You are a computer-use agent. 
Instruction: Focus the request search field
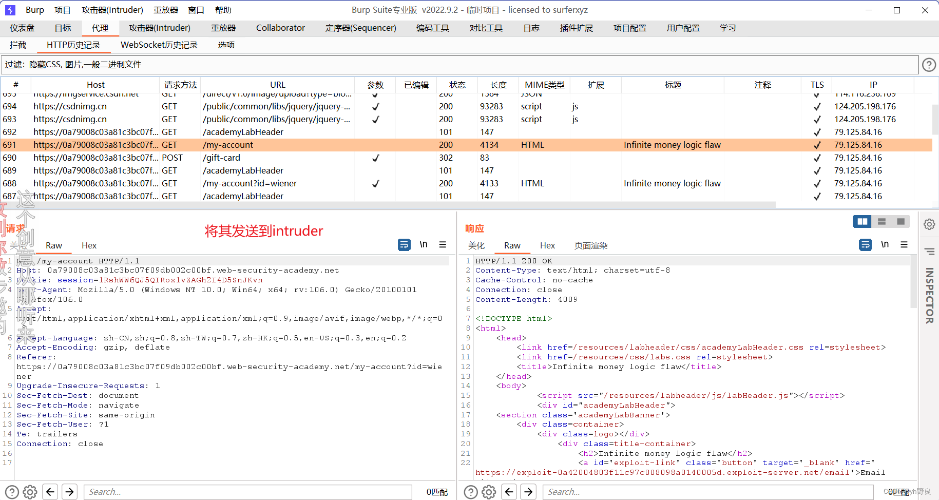coord(248,492)
